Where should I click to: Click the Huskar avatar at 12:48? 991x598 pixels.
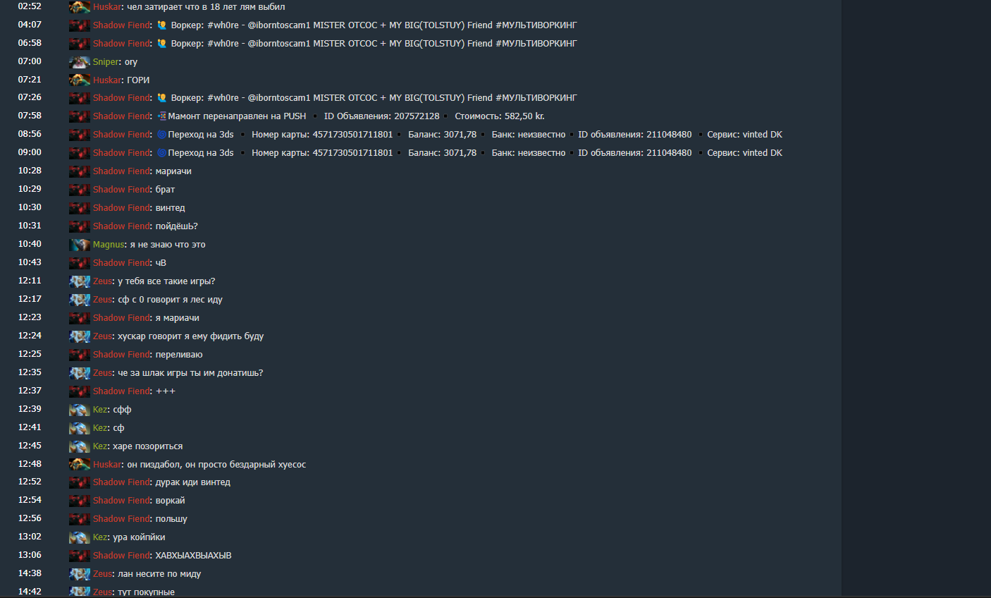coord(79,464)
